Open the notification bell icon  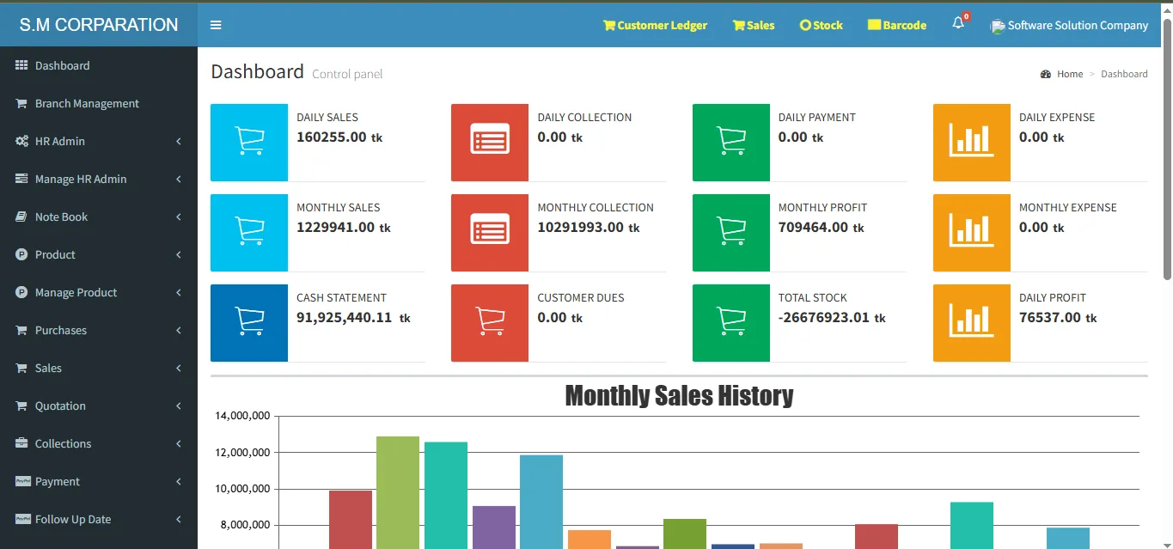(x=958, y=24)
